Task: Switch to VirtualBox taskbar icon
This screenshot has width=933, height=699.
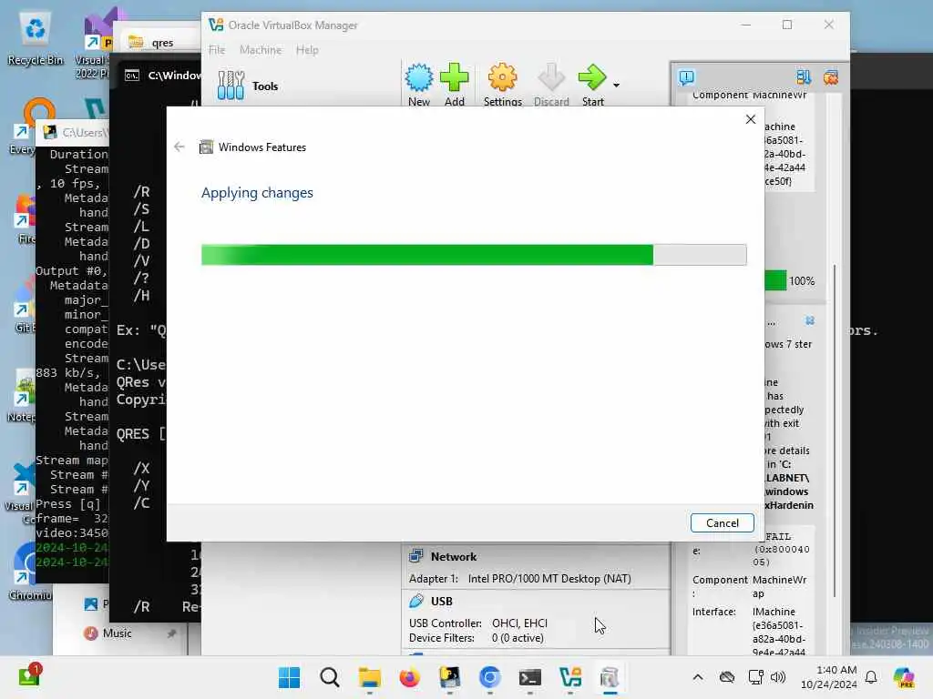Action: pyautogui.click(x=570, y=677)
